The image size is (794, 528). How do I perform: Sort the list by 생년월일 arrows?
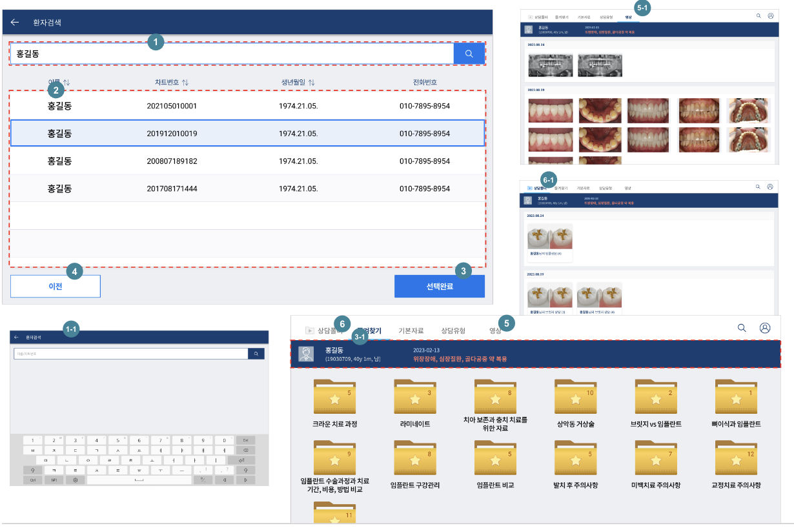tap(311, 82)
